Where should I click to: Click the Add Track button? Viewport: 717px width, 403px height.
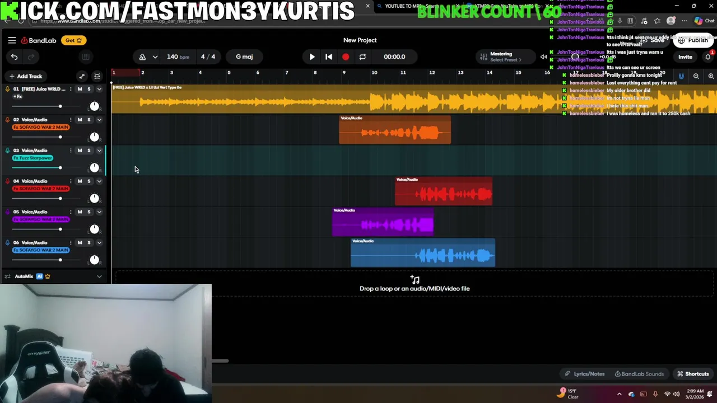tap(25, 76)
